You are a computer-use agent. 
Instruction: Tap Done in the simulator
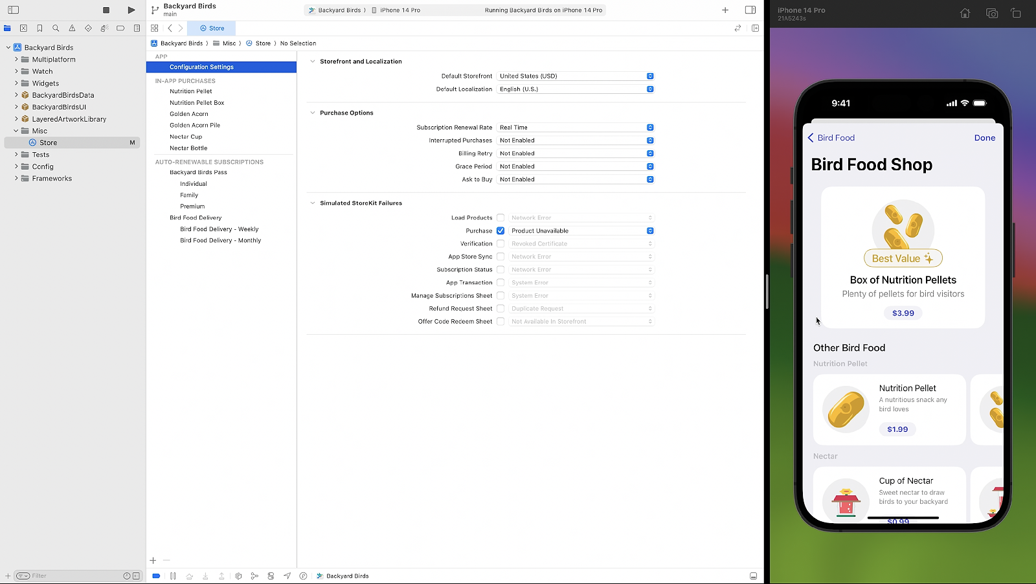point(984,138)
